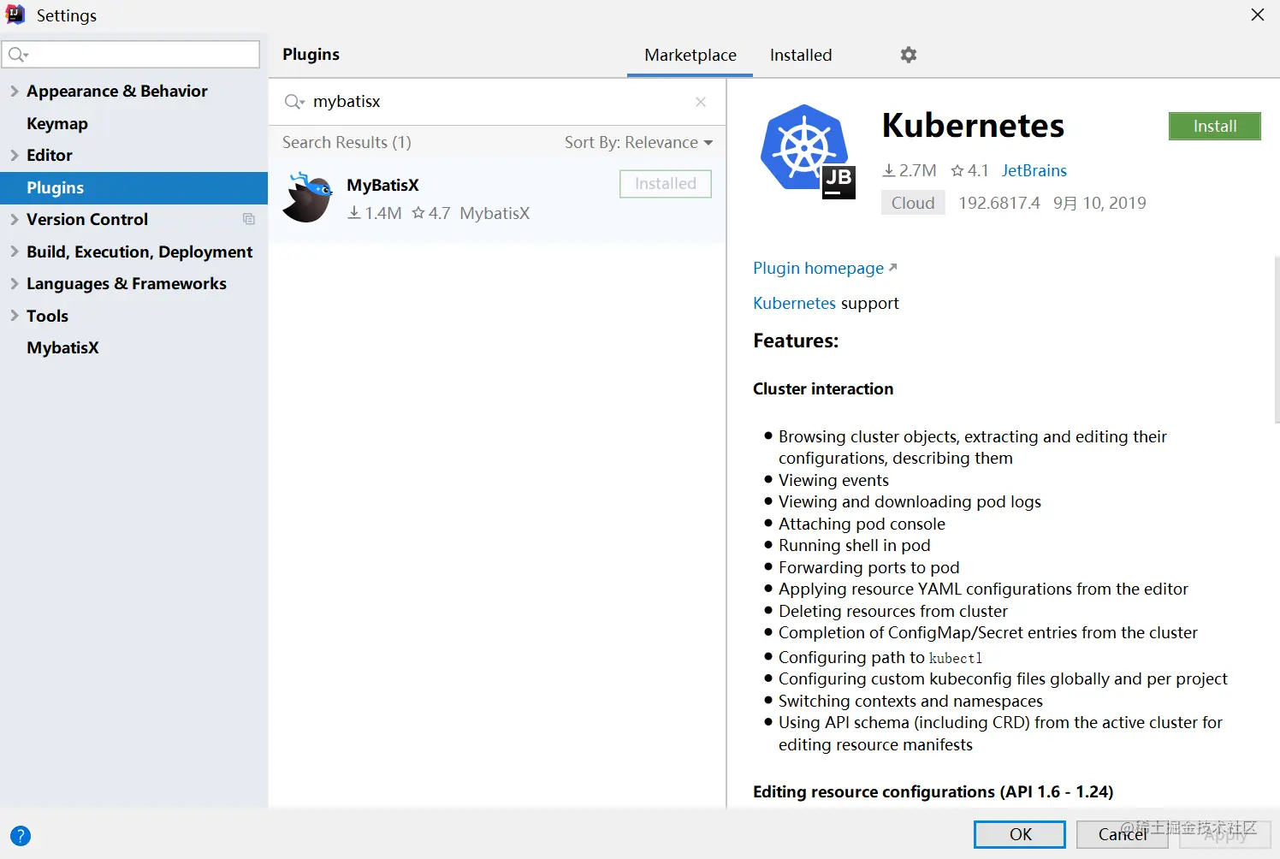Viewport: 1280px width, 859px height.
Task: Click 'Forwarding ports to pod' bullet
Action: pyautogui.click(x=868, y=567)
